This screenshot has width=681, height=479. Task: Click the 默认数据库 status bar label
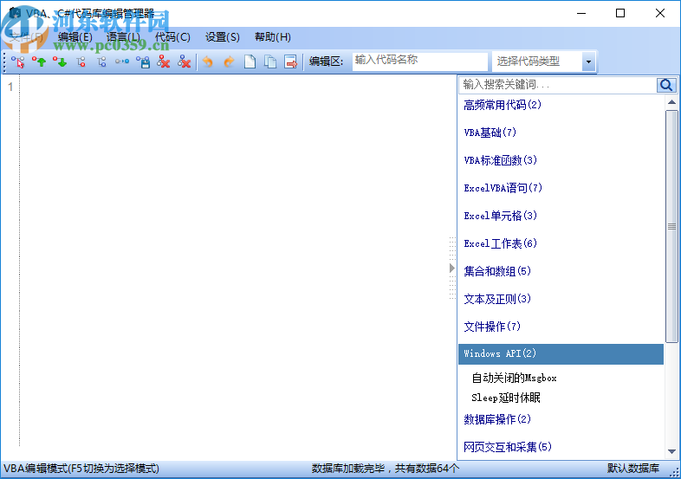point(632,469)
